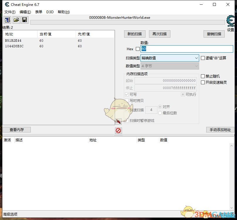Enable the 开启变速精灵 checkbox

tap(203, 83)
